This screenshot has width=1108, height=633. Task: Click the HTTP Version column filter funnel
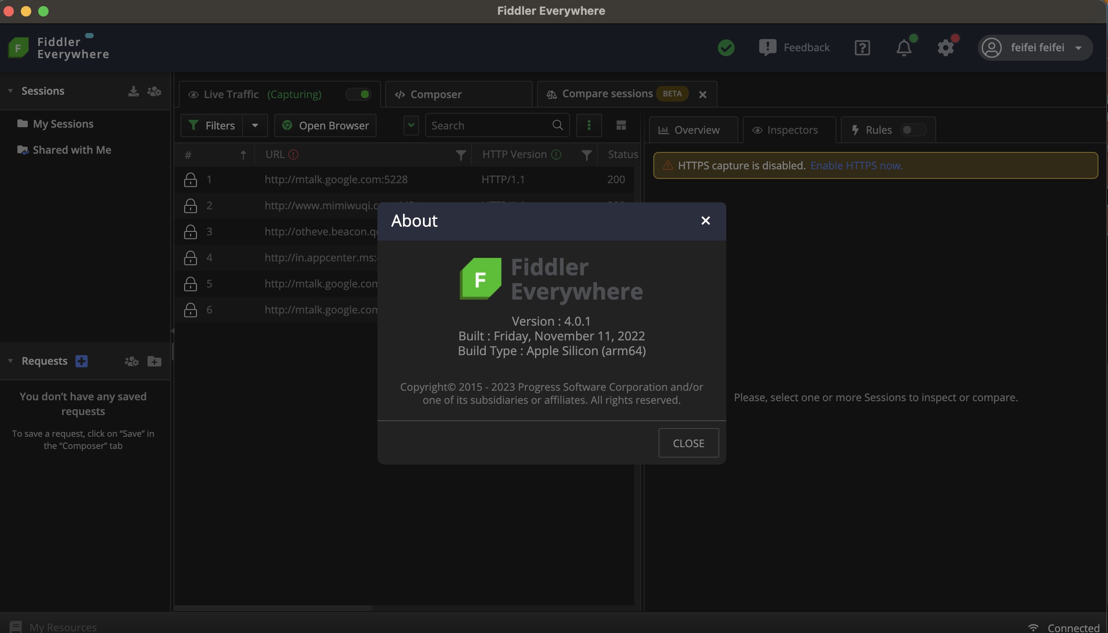(587, 155)
